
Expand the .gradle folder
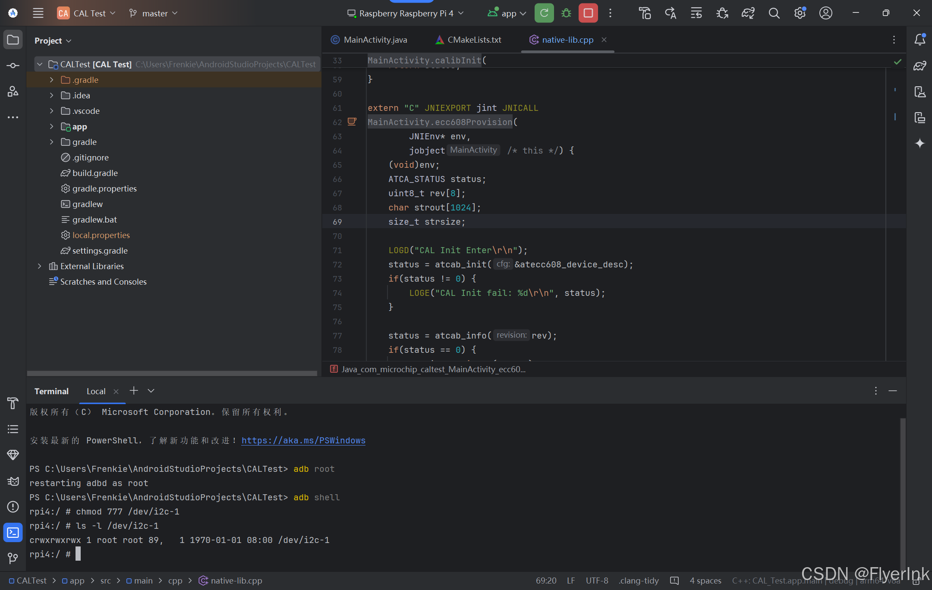52,80
